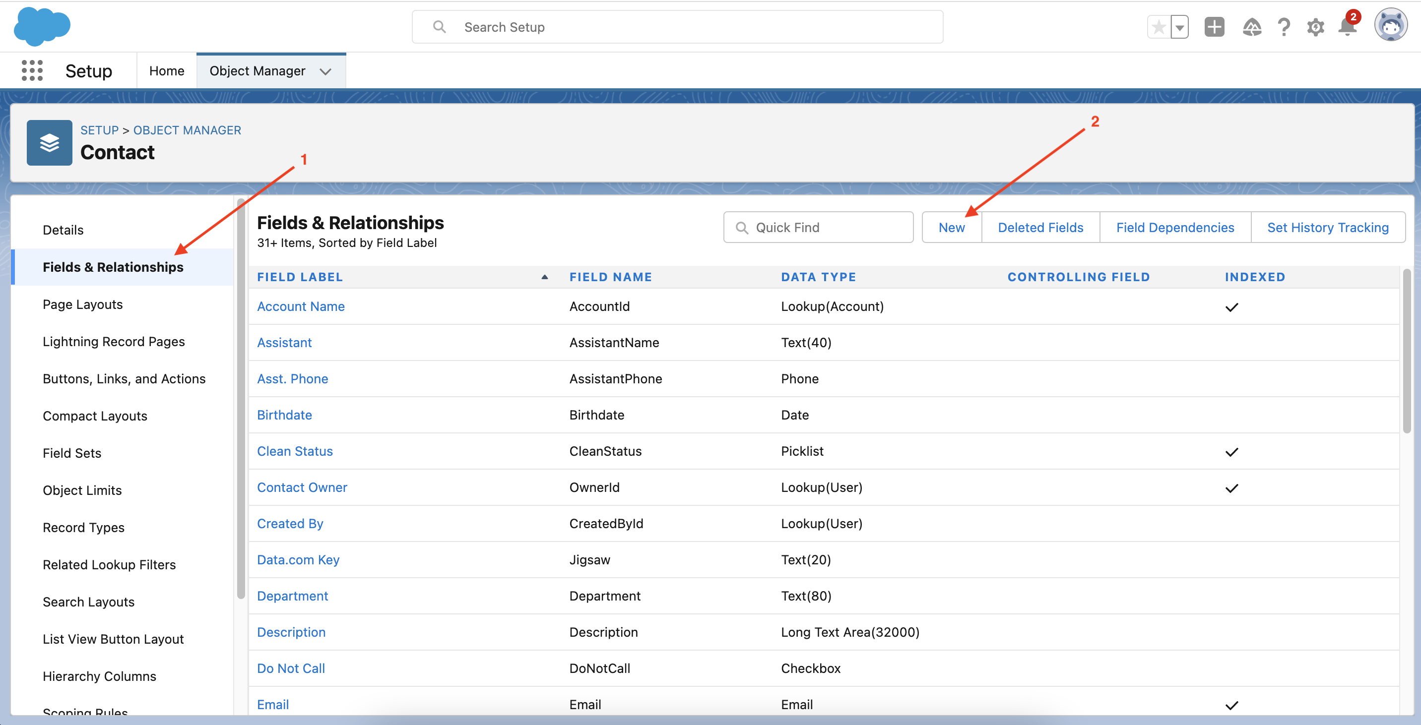The width and height of the screenshot is (1421, 725).
Task: Open the global quick actions plus icon
Action: click(x=1214, y=27)
